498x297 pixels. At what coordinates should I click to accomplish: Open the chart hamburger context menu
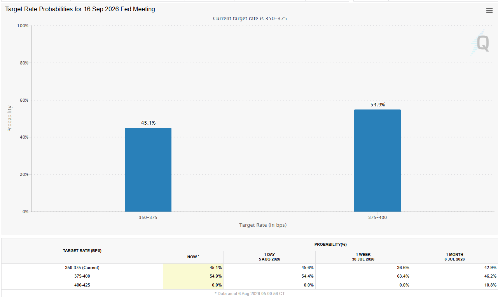point(489,10)
